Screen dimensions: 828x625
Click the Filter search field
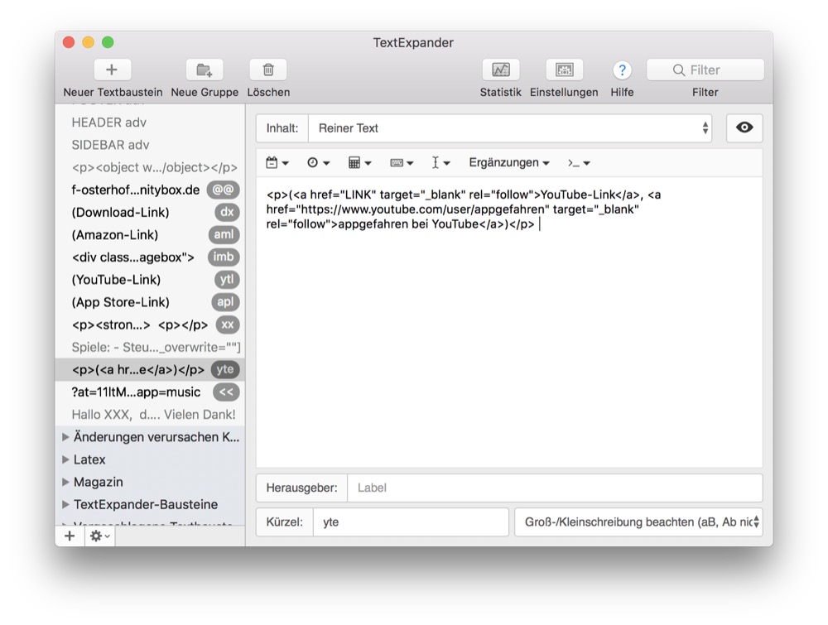[705, 70]
